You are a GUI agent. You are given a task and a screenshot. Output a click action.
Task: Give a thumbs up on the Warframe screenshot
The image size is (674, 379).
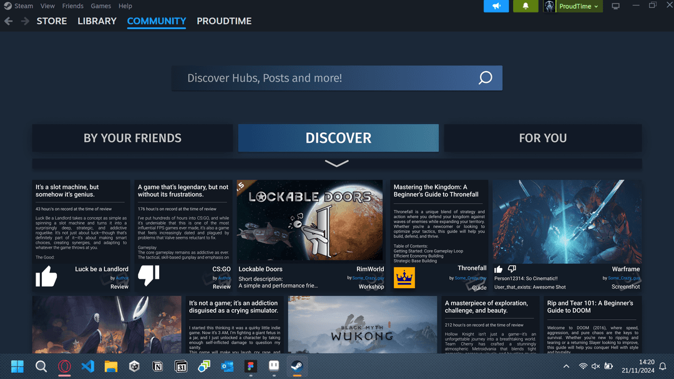[x=497, y=269]
